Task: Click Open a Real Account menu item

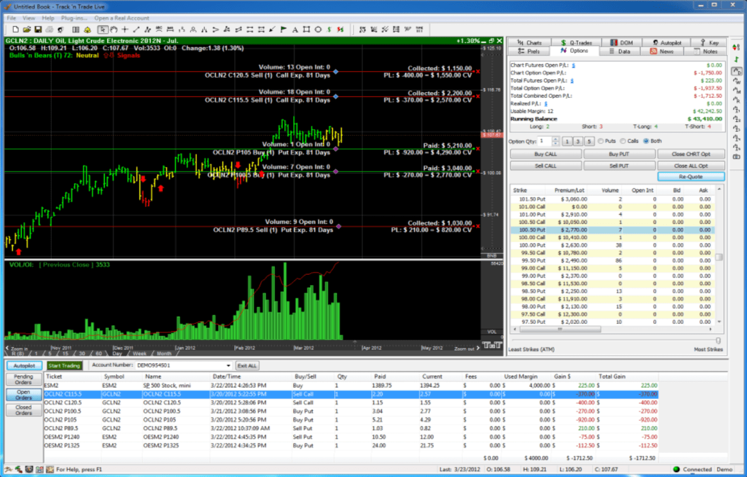Action: (x=122, y=18)
